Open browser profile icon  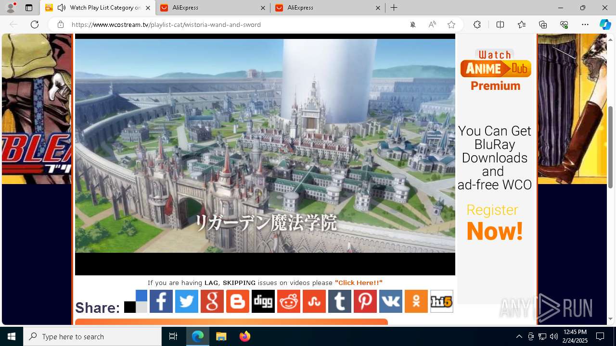[11, 8]
